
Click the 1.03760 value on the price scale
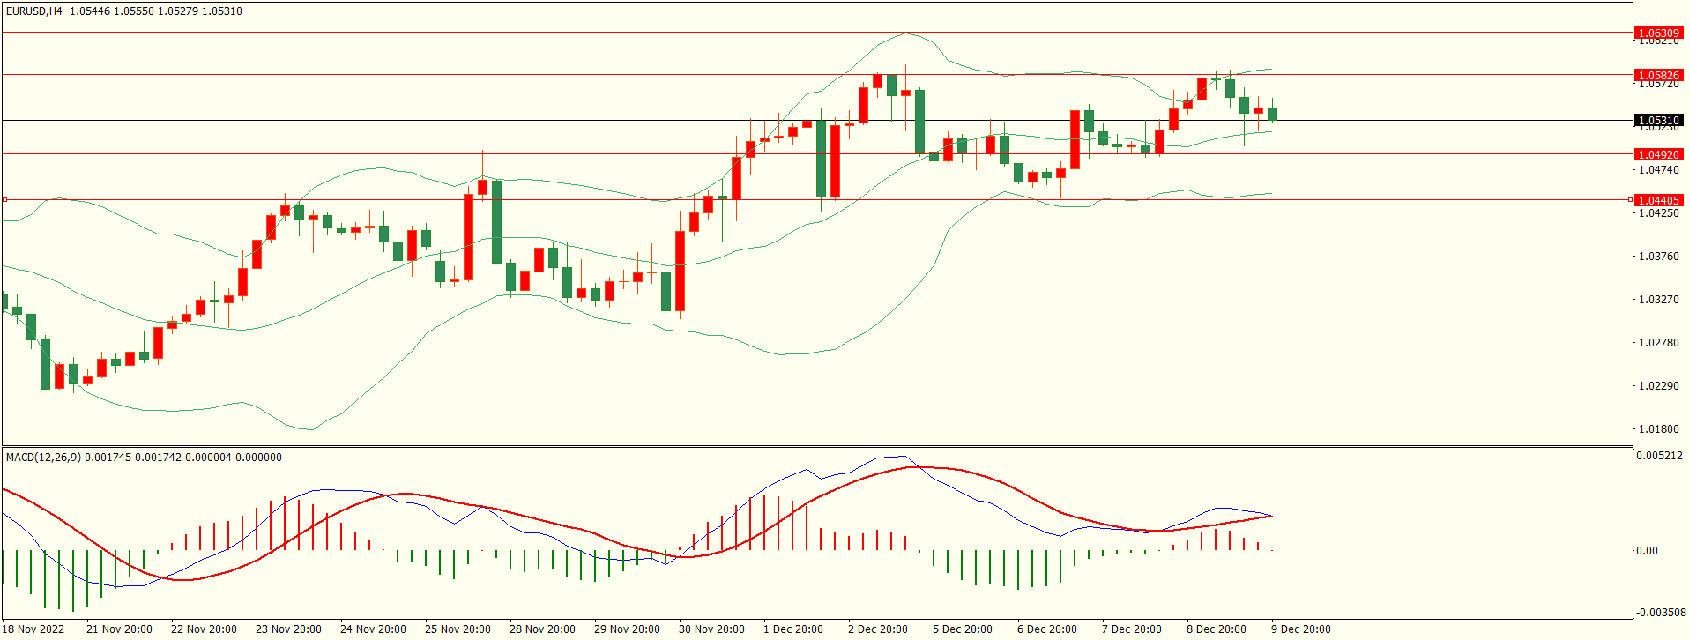coord(1658,257)
